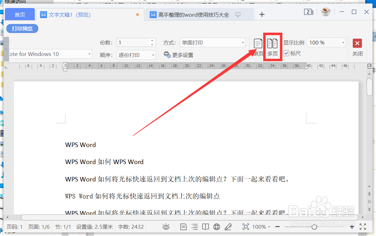Image resolution: width=376 pixels, height=236 pixels.
Task: Click the fit page zoom icon
Action: tap(246, 227)
